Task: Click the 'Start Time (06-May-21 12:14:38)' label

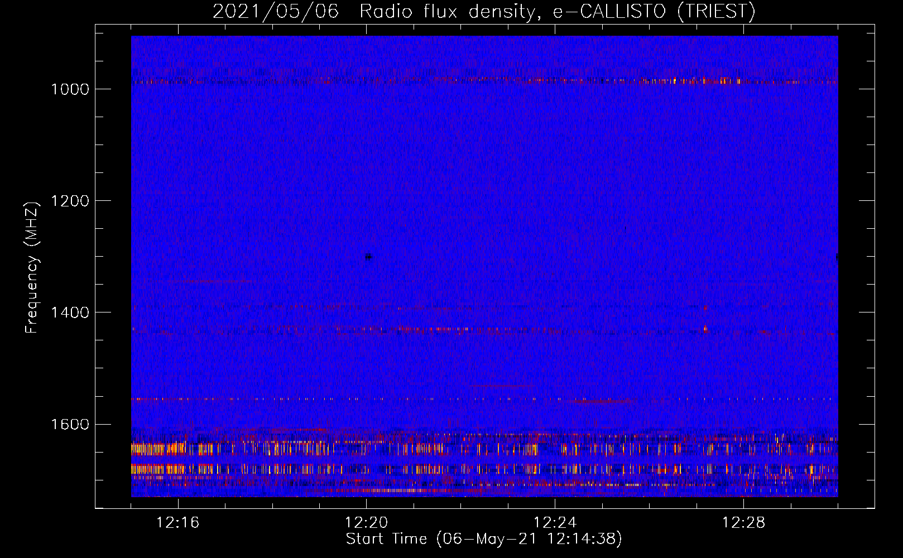Action: pos(484,539)
